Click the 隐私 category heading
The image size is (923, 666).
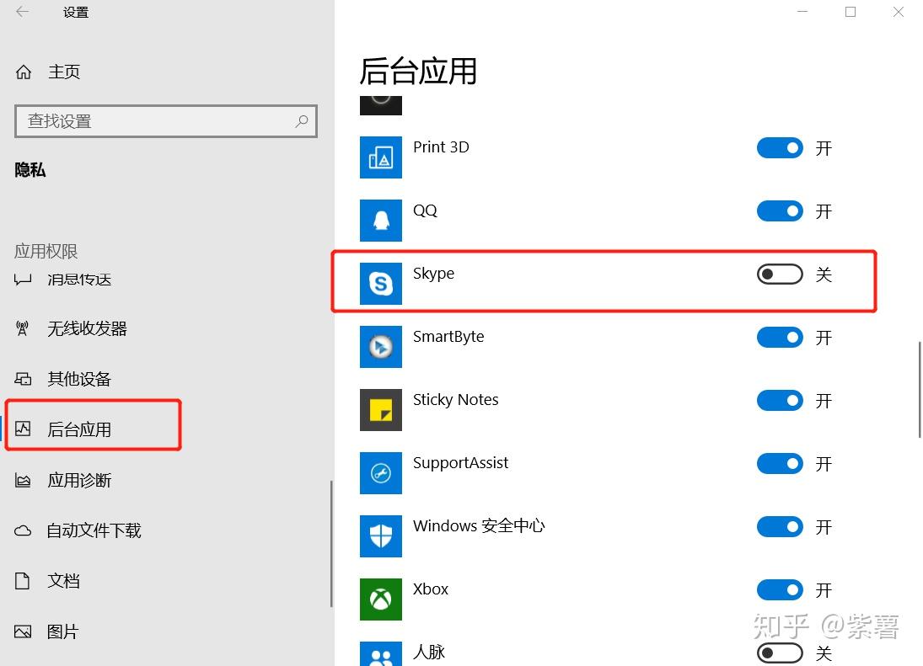pyautogui.click(x=30, y=170)
